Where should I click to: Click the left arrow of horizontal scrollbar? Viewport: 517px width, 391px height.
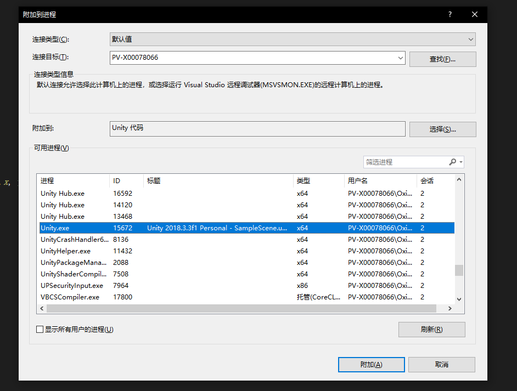pyautogui.click(x=42, y=308)
